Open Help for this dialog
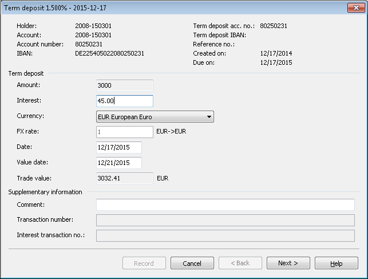Viewport: 368px width, 279px height. (337, 264)
